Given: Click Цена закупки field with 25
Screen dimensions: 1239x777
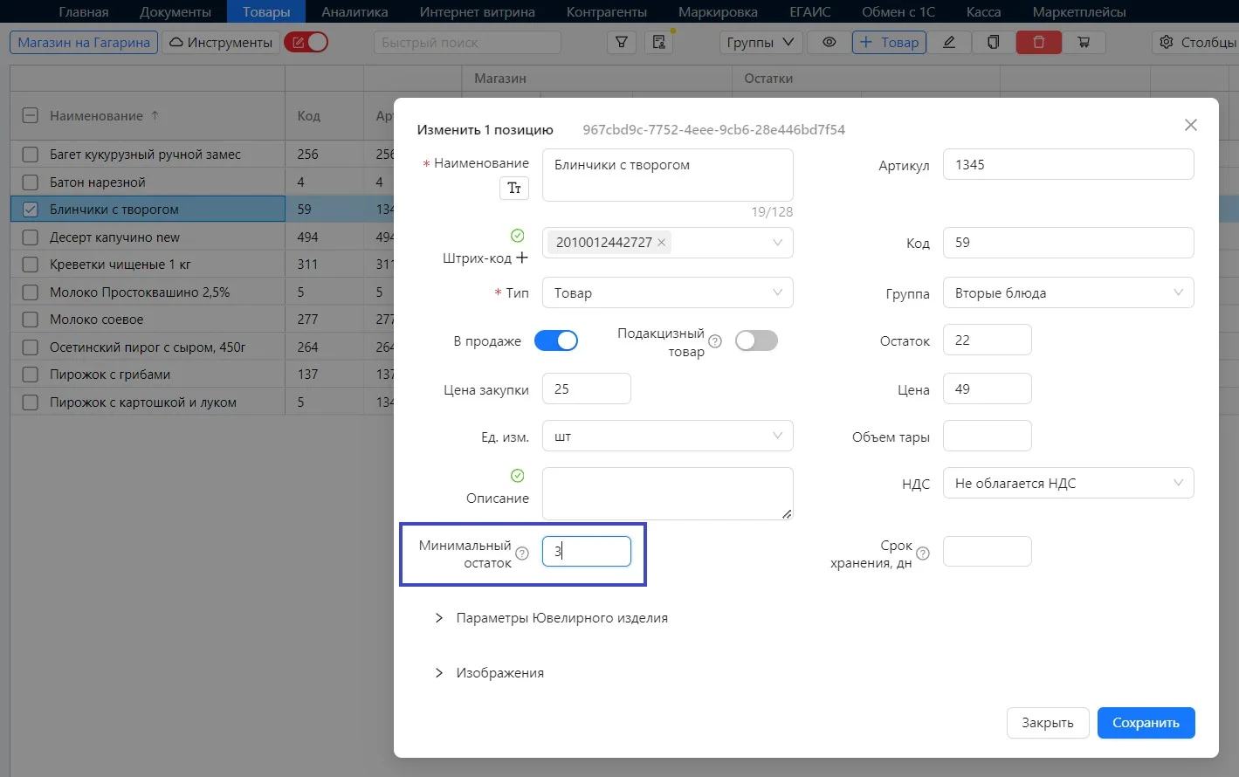Looking at the screenshot, I should [x=587, y=388].
